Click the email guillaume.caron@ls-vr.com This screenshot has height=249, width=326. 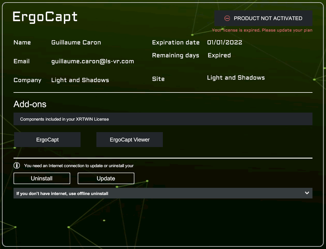pos(93,61)
